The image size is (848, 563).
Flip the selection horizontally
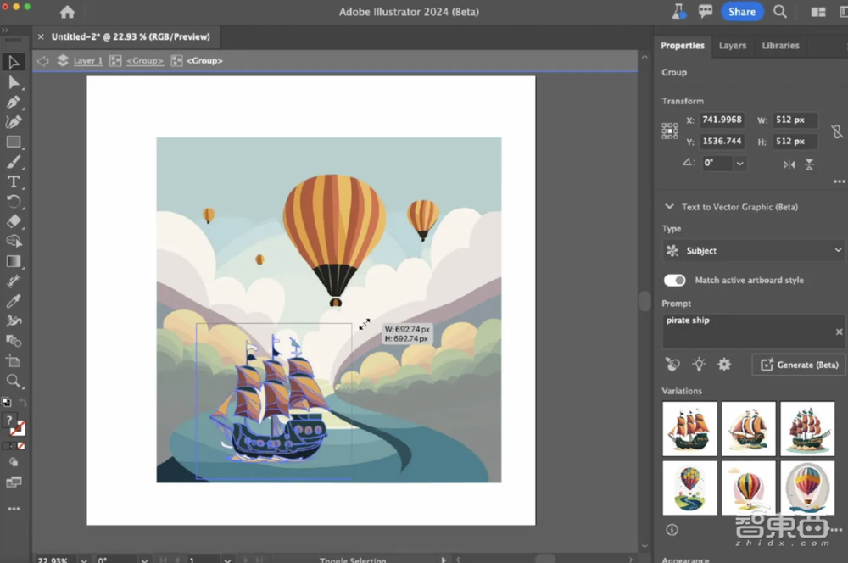point(789,164)
